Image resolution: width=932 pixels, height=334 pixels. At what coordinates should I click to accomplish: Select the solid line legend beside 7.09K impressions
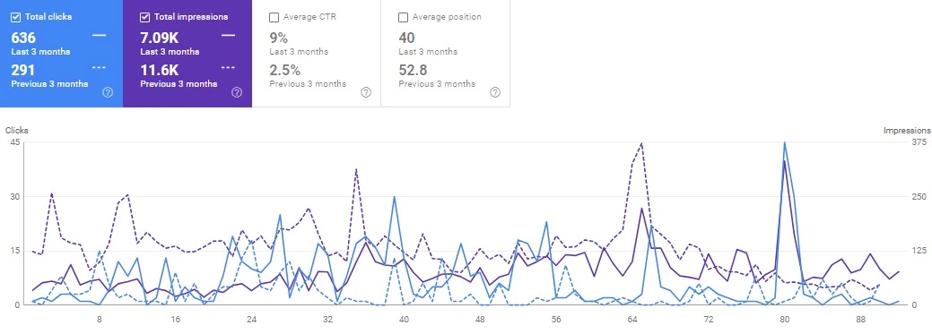click(x=228, y=36)
